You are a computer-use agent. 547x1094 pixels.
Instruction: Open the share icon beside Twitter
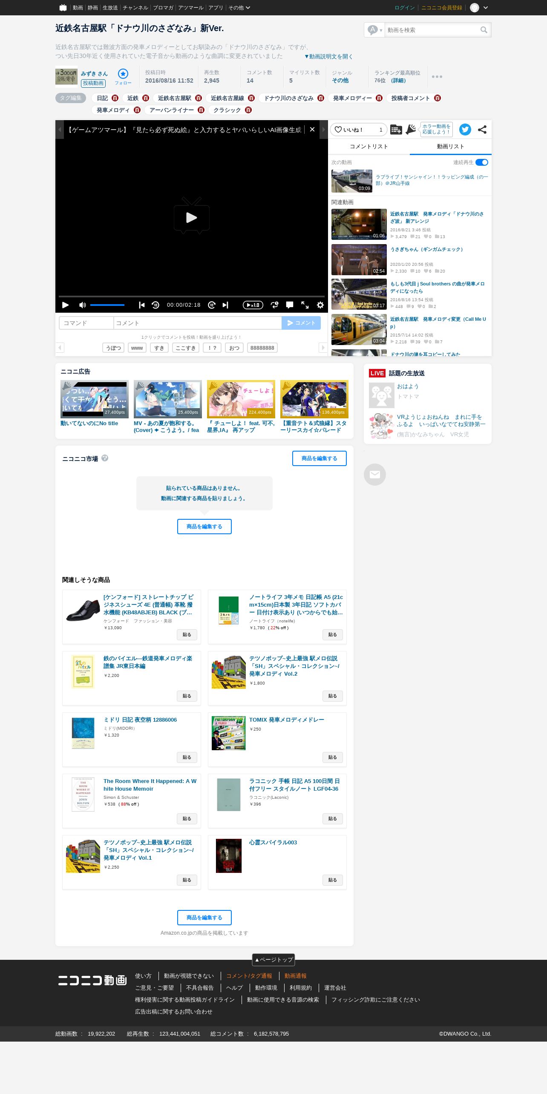482,130
